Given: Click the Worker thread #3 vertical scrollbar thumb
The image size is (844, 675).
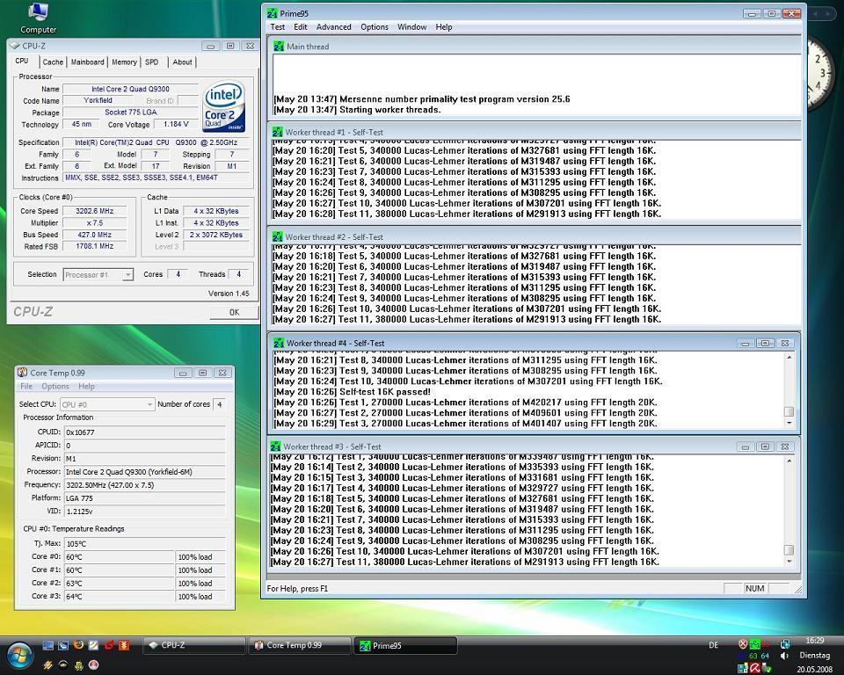Looking at the screenshot, I should pos(789,549).
